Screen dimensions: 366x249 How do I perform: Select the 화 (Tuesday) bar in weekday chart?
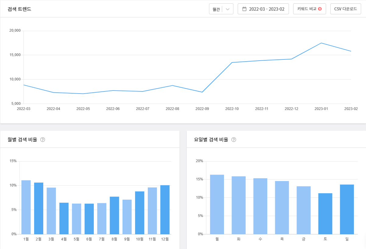pos(239,205)
